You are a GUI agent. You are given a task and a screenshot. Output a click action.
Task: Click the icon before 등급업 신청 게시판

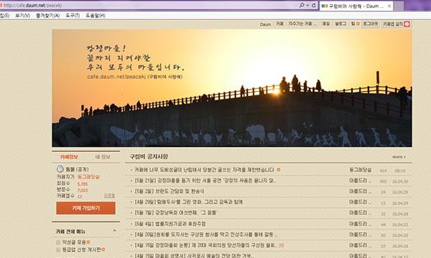[x=58, y=250]
